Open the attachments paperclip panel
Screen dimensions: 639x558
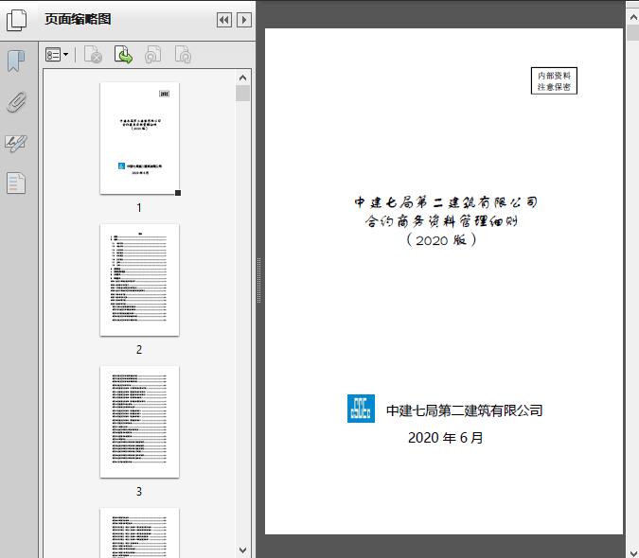17,102
